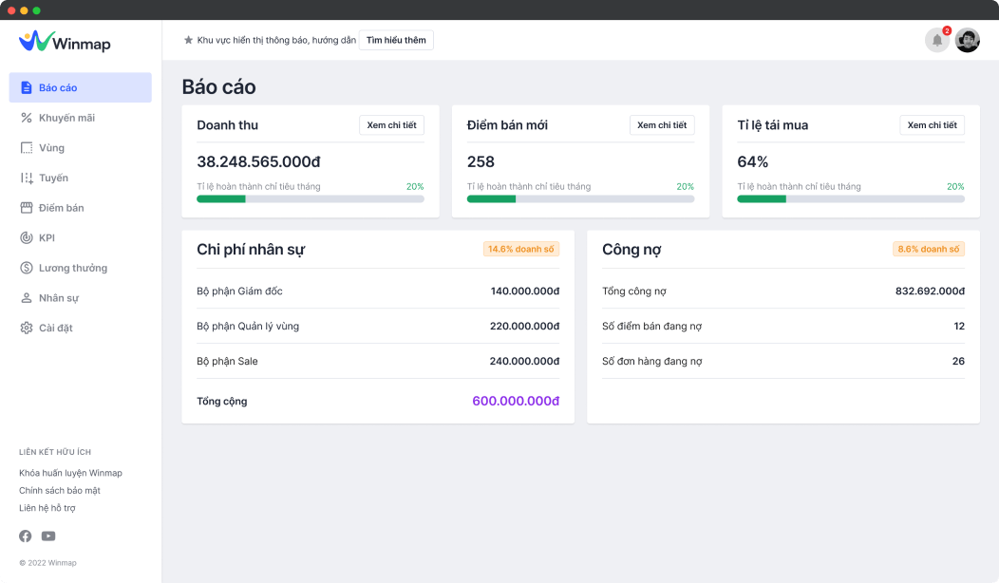The image size is (999, 583).
Task: Click the Tỉ lệ tái mua progress bar
Action: tap(850, 198)
